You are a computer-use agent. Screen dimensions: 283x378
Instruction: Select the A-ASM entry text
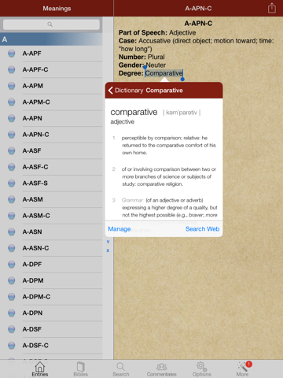[x=33, y=199]
